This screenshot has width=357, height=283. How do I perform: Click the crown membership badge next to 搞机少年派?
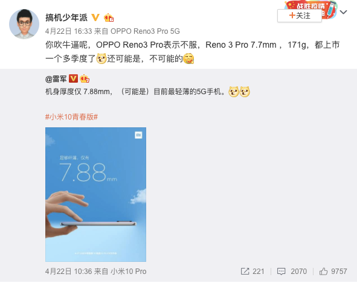pos(109,17)
